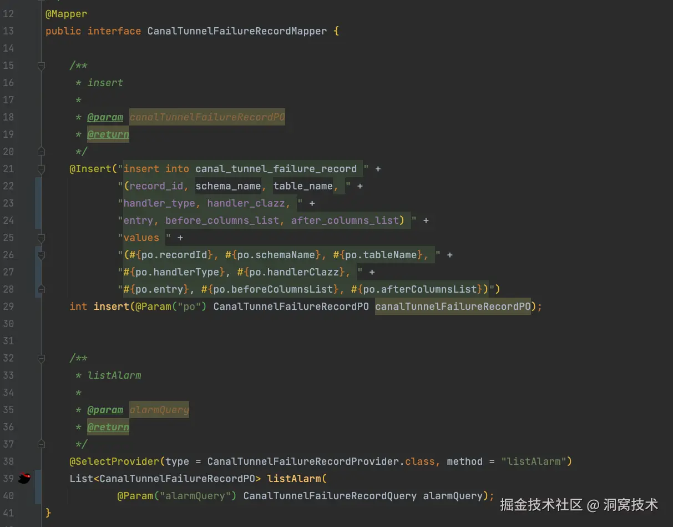673x527 pixels.
Task: Collapse the @Insert annotation fold region
Action: pos(41,168)
